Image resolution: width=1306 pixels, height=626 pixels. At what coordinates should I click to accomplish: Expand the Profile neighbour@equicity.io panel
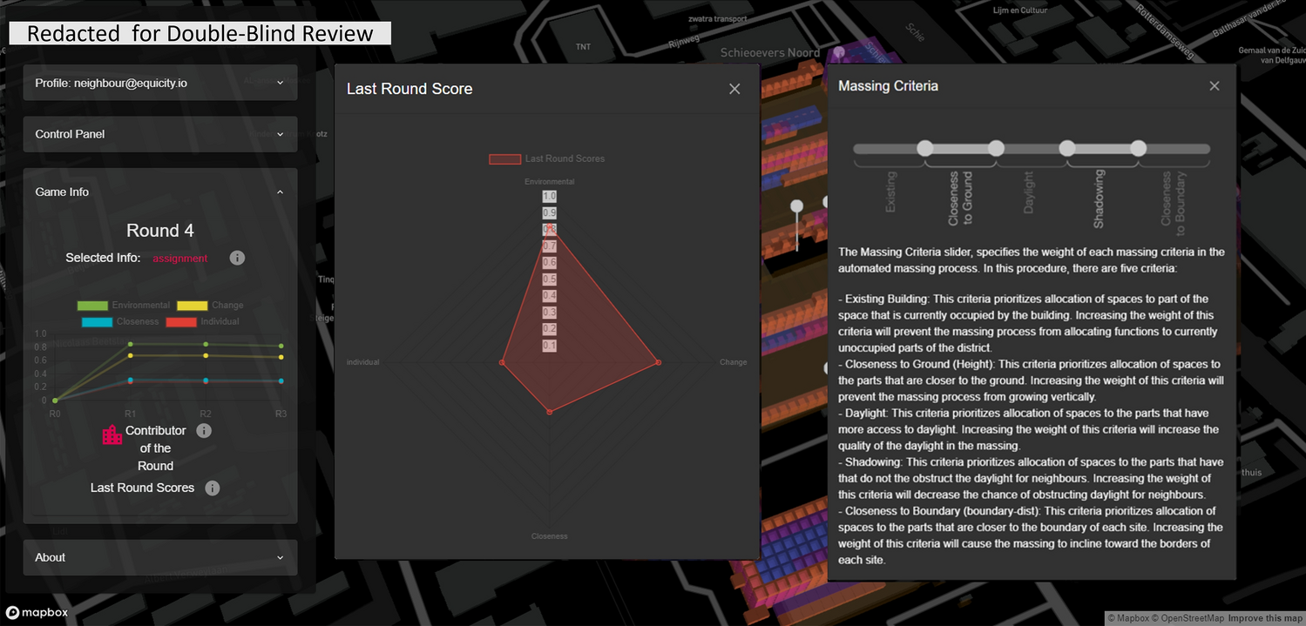(159, 83)
